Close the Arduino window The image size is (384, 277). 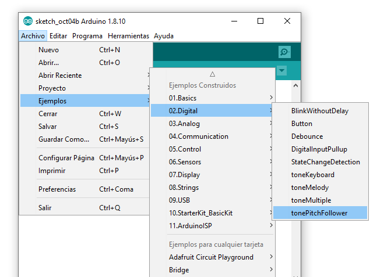(x=287, y=21)
